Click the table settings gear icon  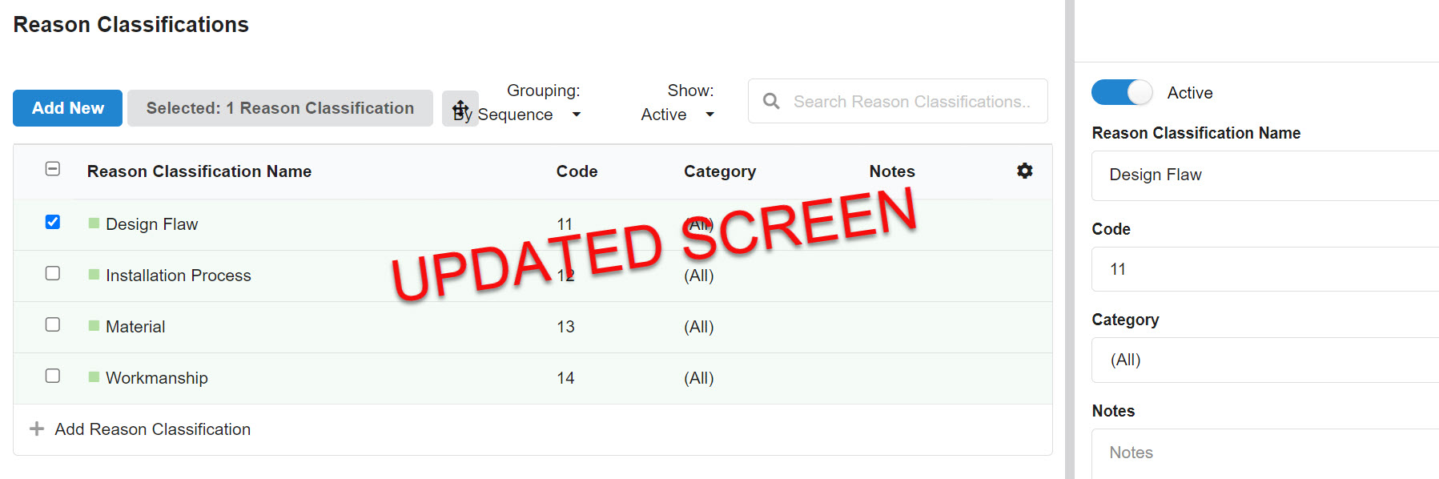click(x=1024, y=171)
